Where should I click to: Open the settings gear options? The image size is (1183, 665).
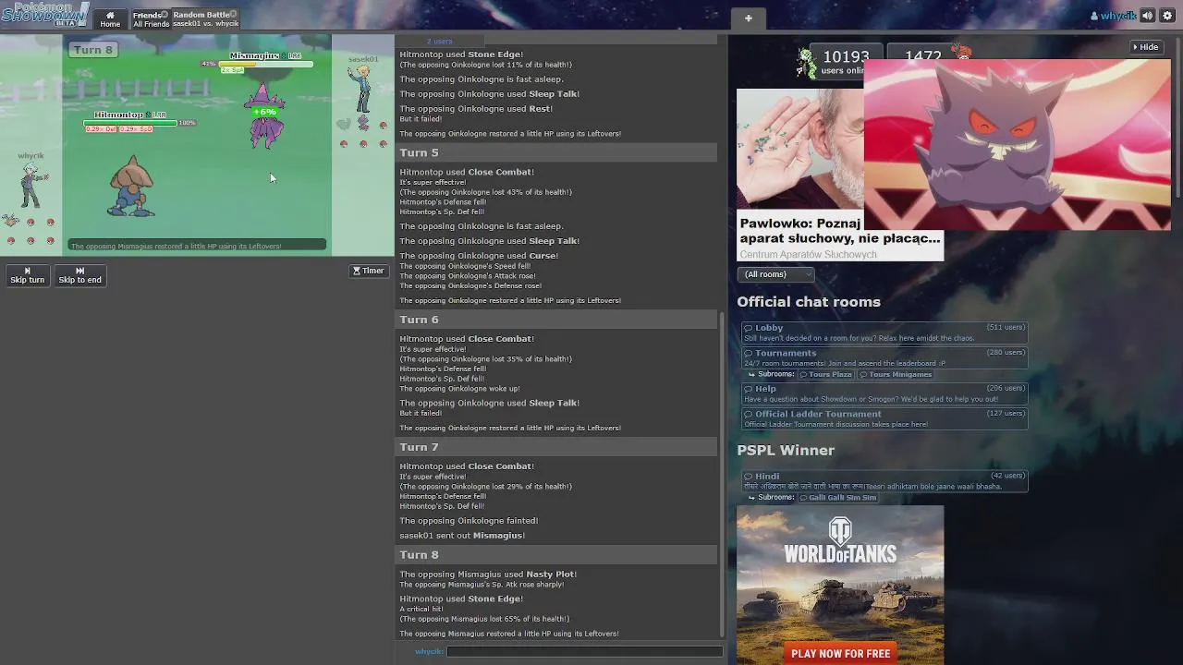coord(1167,16)
